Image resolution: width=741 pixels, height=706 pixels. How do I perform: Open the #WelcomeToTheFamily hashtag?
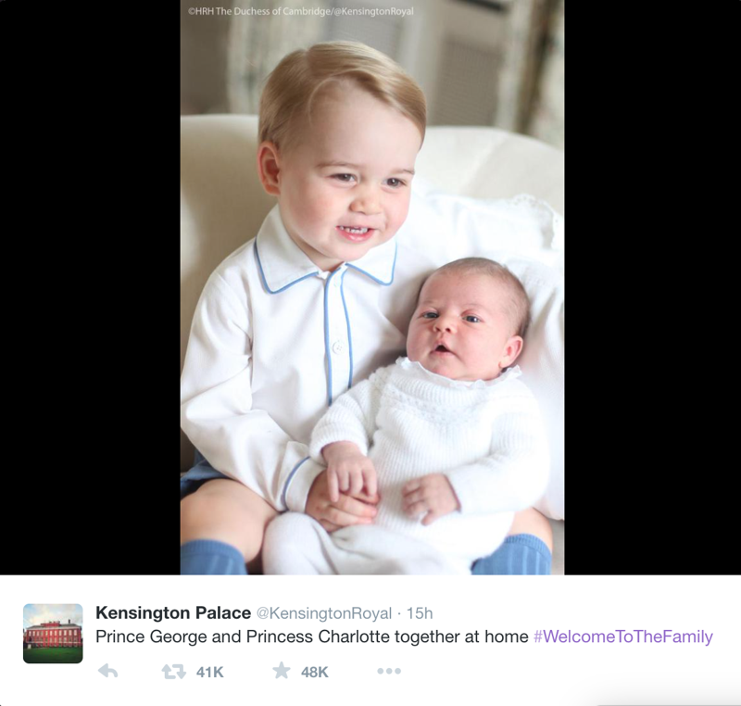click(x=622, y=637)
